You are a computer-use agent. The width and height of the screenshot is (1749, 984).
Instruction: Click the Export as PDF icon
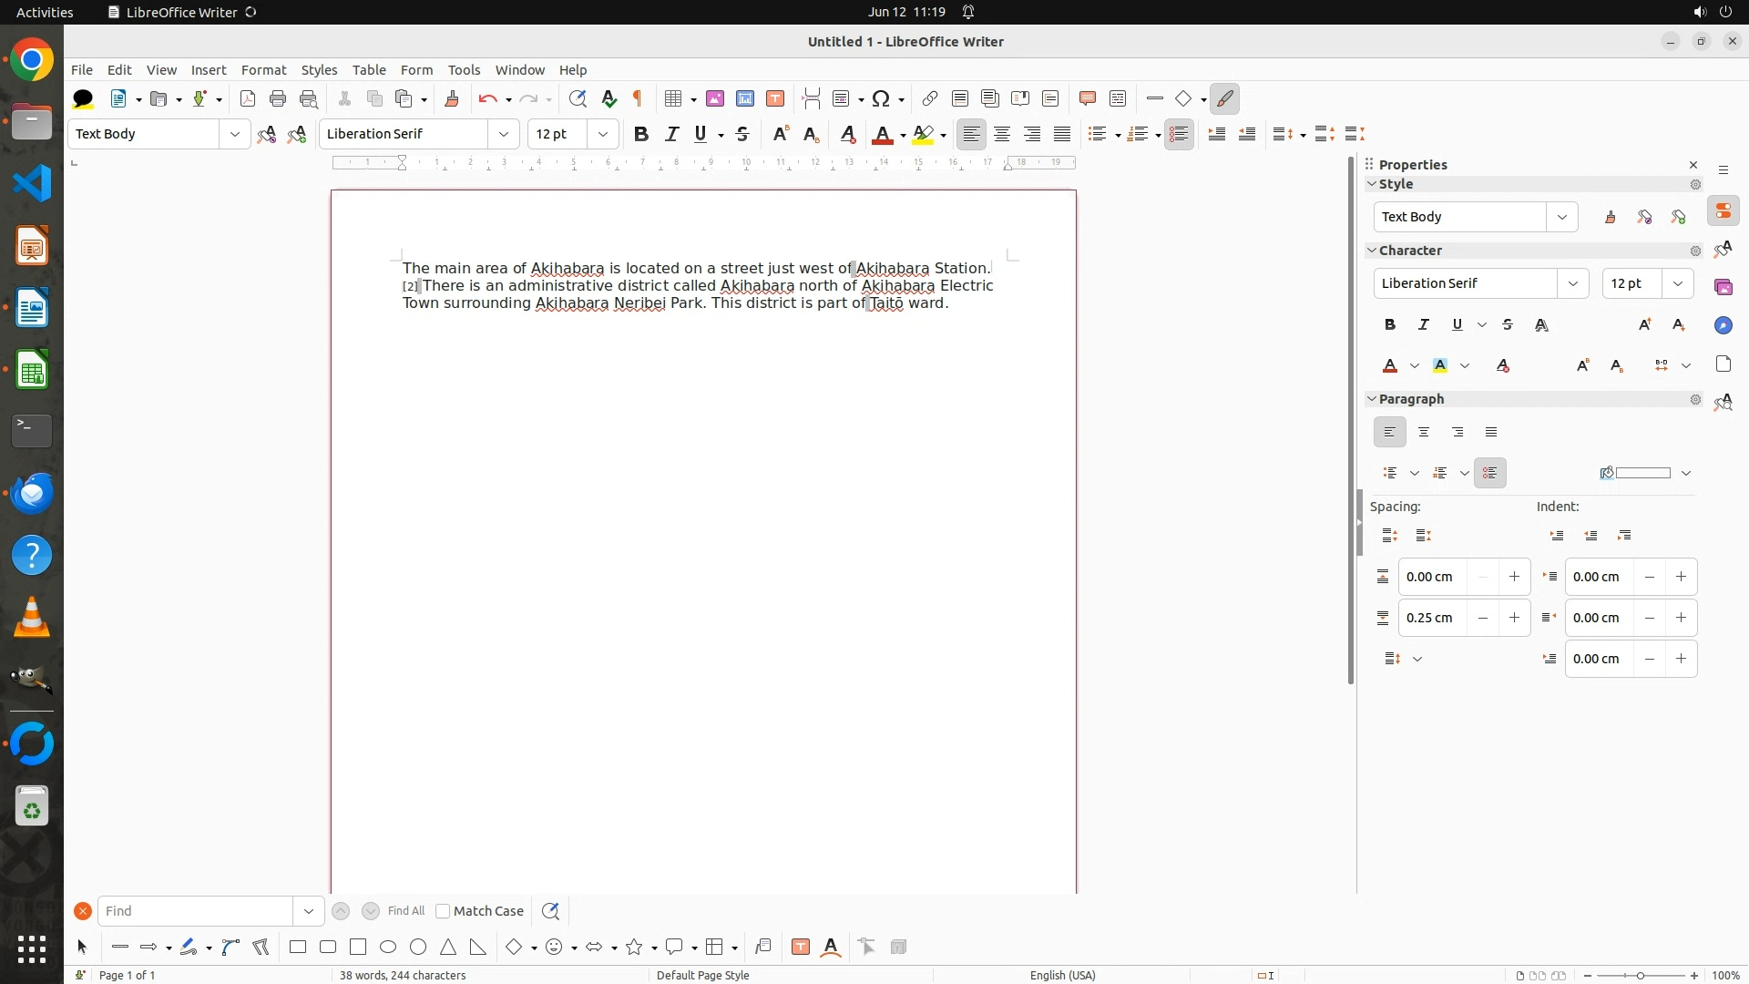click(248, 98)
